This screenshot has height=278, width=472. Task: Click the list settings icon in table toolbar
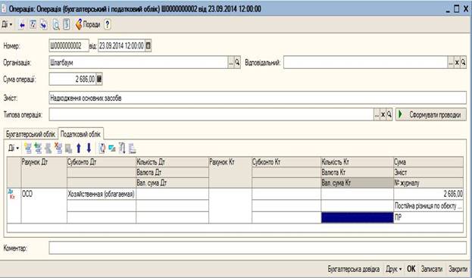coord(132,148)
